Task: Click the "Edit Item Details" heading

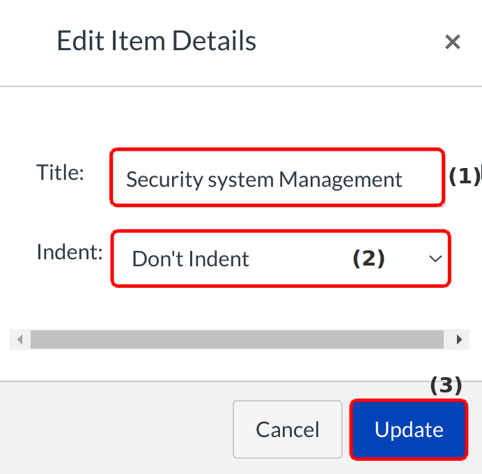Action: [156, 41]
